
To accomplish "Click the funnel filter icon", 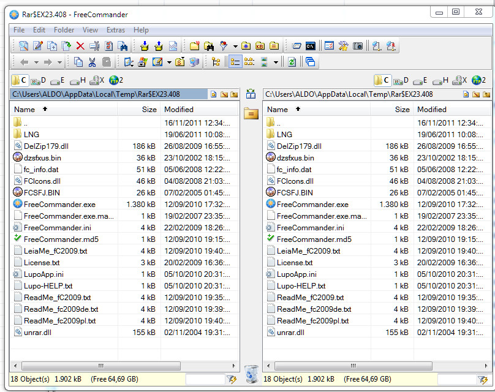I will [224, 46].
